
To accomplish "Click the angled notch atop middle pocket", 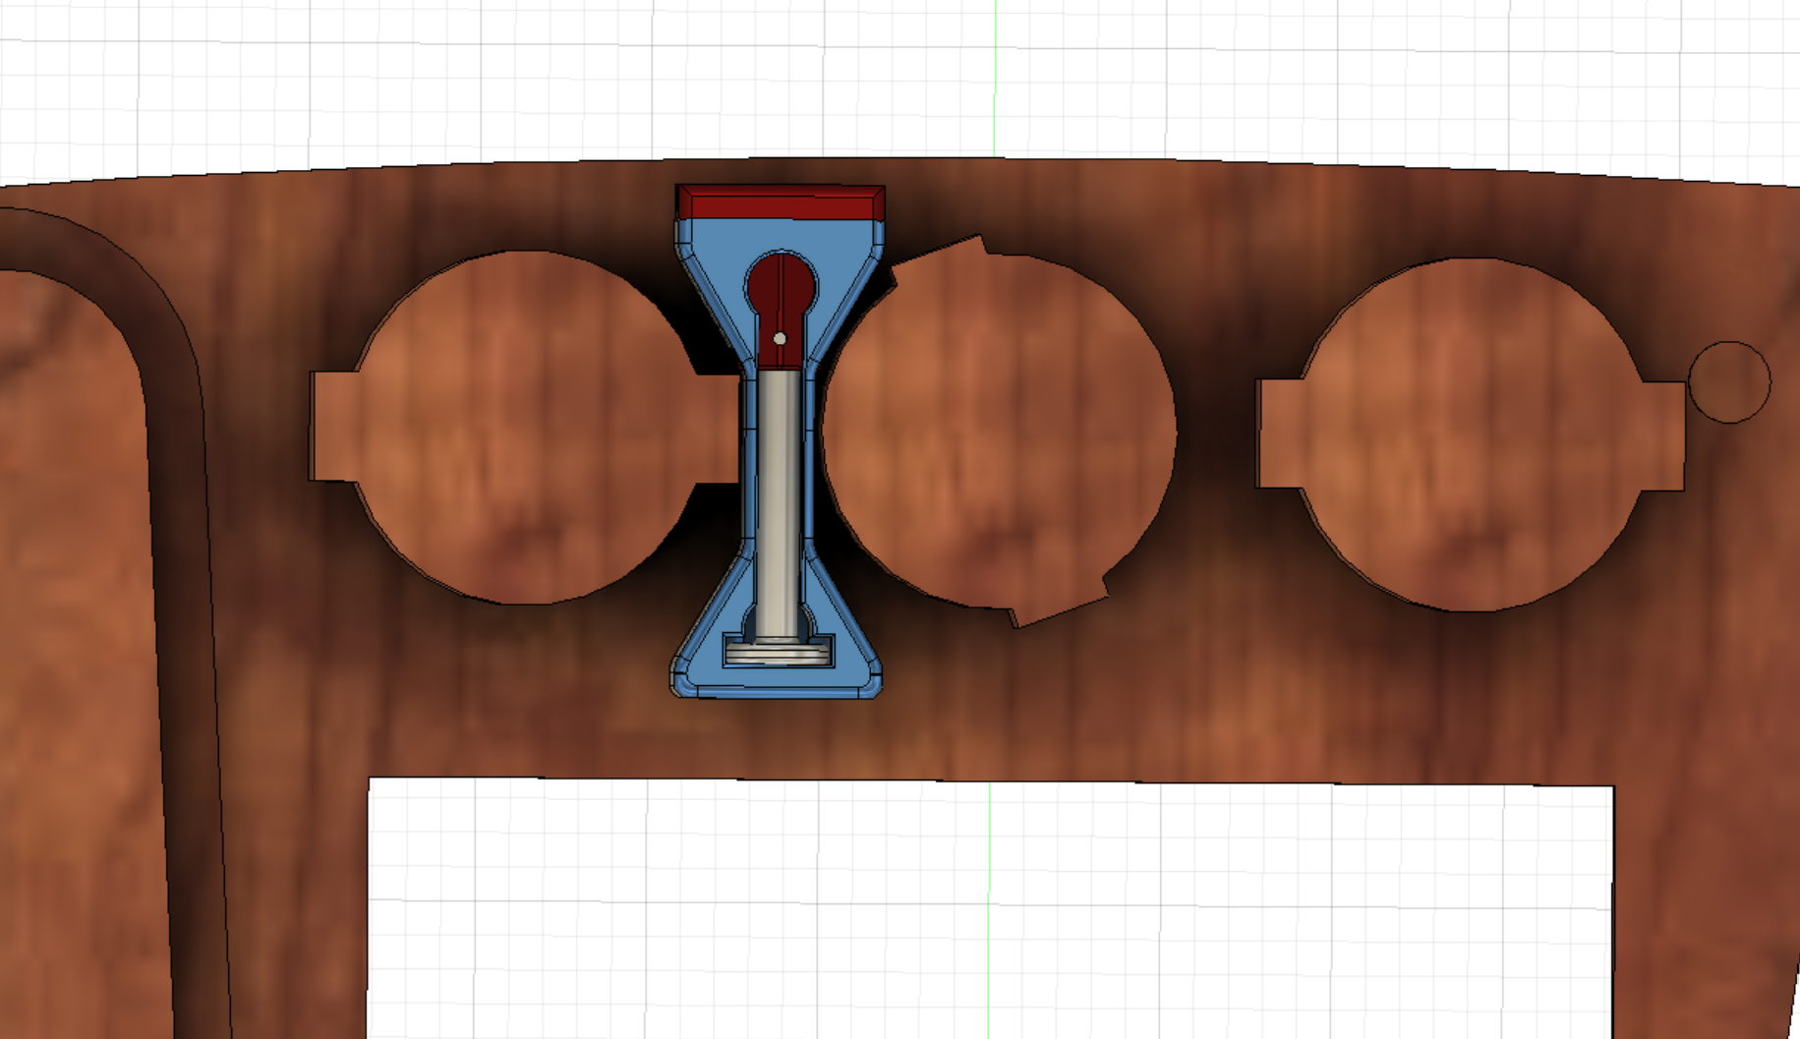I will click(x=944, y=254).
